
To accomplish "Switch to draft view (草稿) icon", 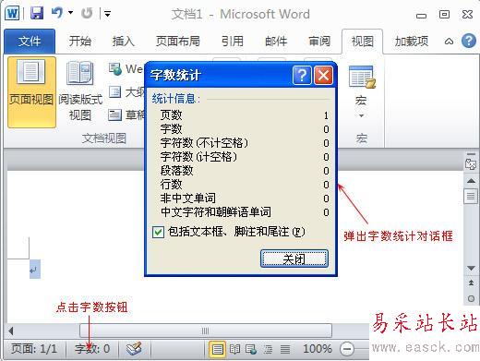I will click(x=114, y=114).
